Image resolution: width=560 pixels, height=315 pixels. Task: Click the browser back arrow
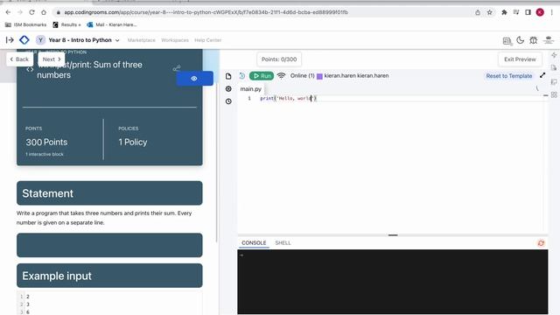pos(8,12)
